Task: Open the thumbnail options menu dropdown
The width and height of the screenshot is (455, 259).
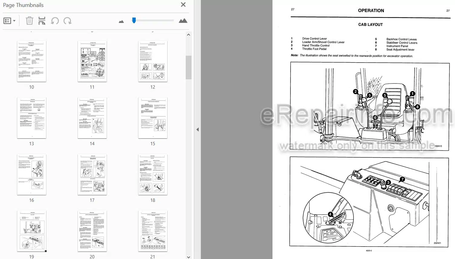Action: [x=9, y=21]
